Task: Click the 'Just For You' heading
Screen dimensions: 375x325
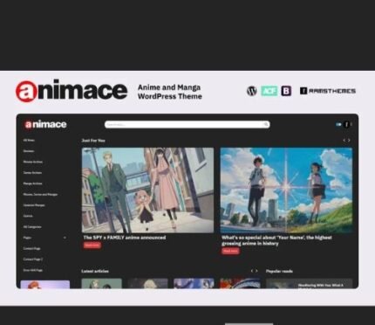Action: tap(93, 141)
